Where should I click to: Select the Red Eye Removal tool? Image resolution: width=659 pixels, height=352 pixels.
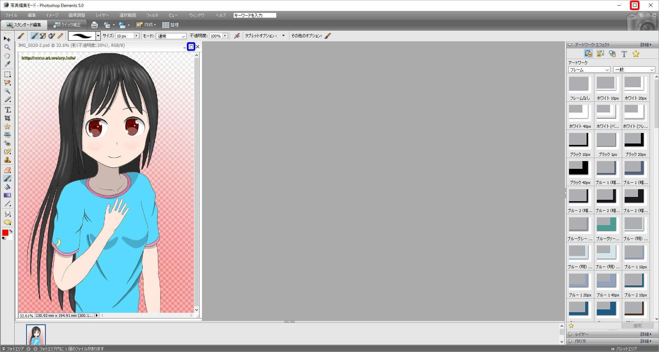tap(7, 143)
